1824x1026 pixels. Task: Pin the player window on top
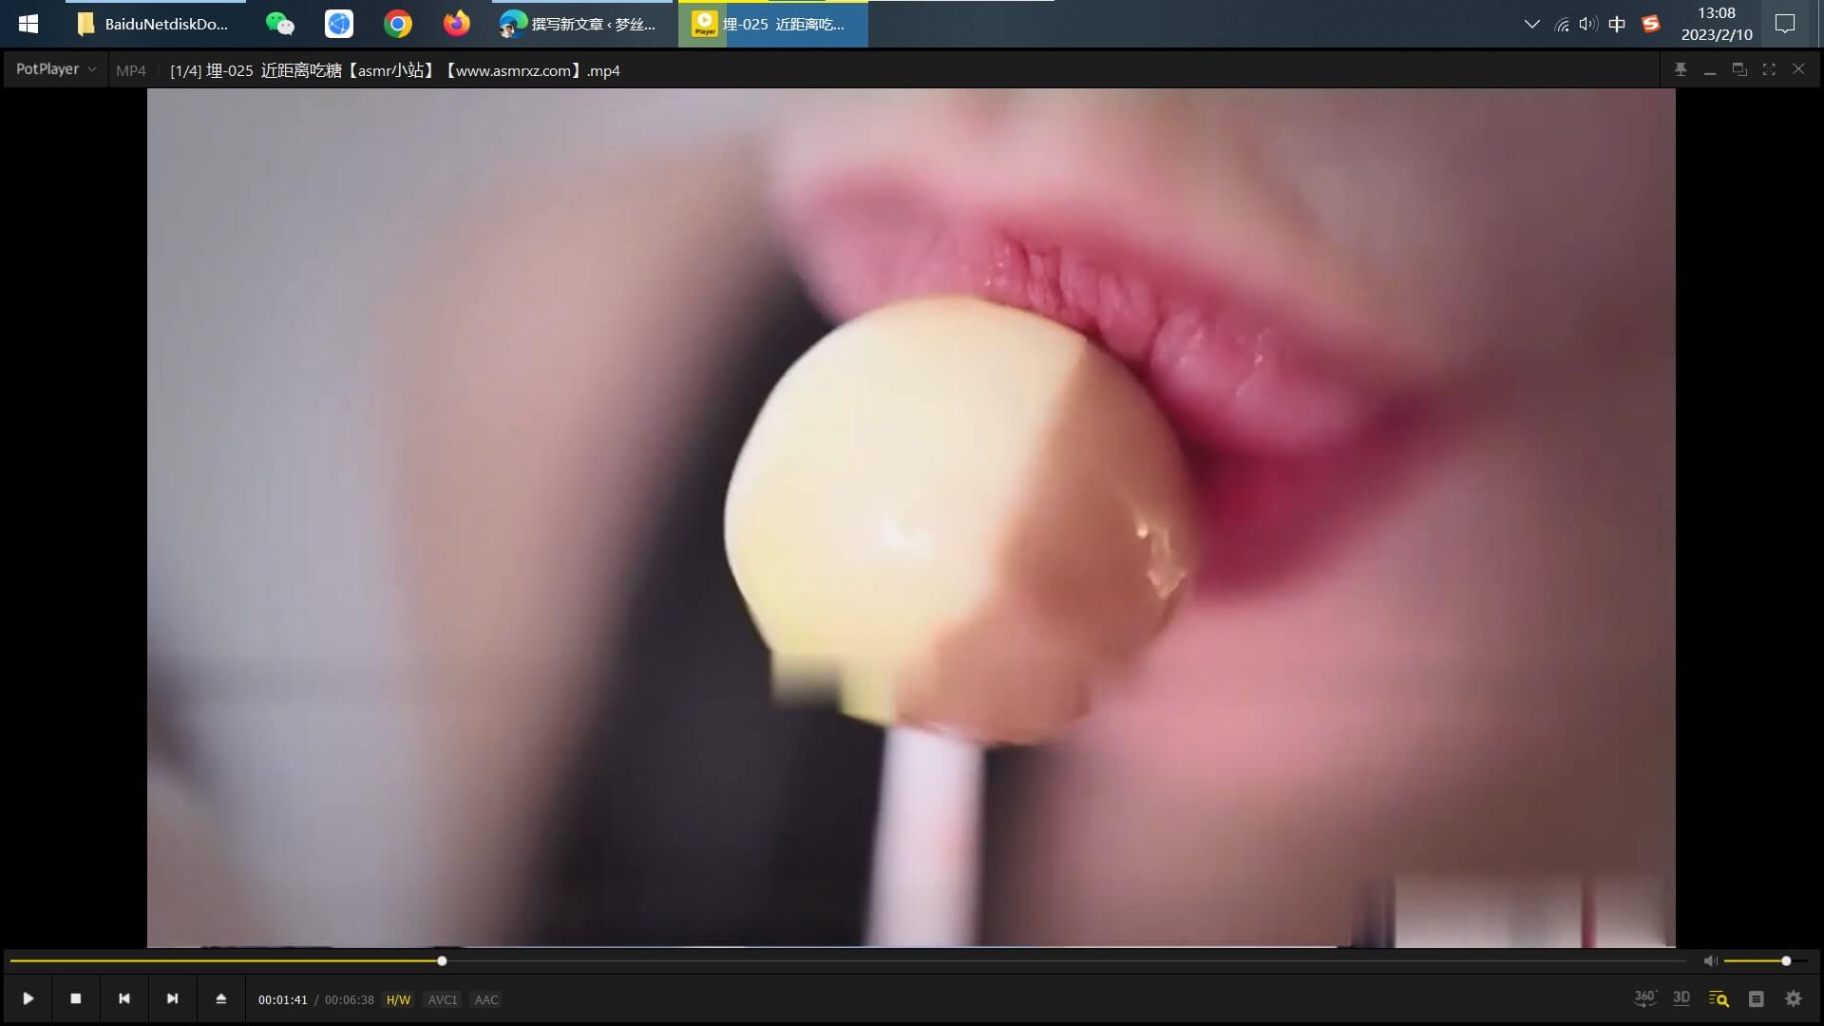1681,69
